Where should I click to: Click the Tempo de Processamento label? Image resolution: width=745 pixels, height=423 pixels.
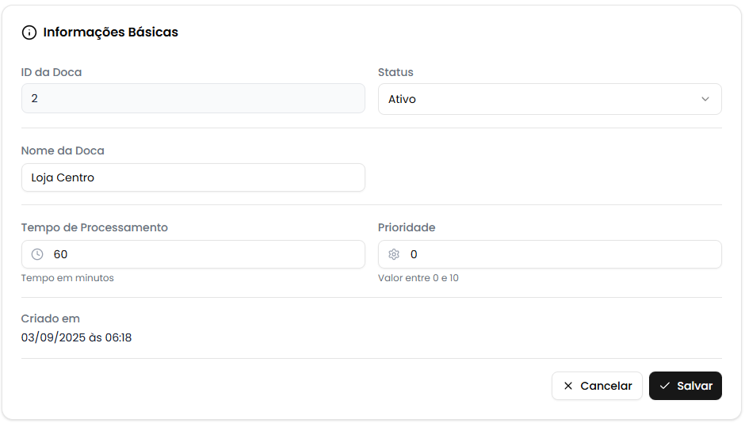[94, 227]
